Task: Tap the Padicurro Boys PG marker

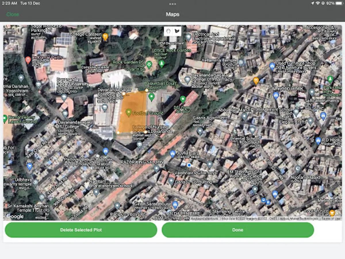Action: pos(117,206)
